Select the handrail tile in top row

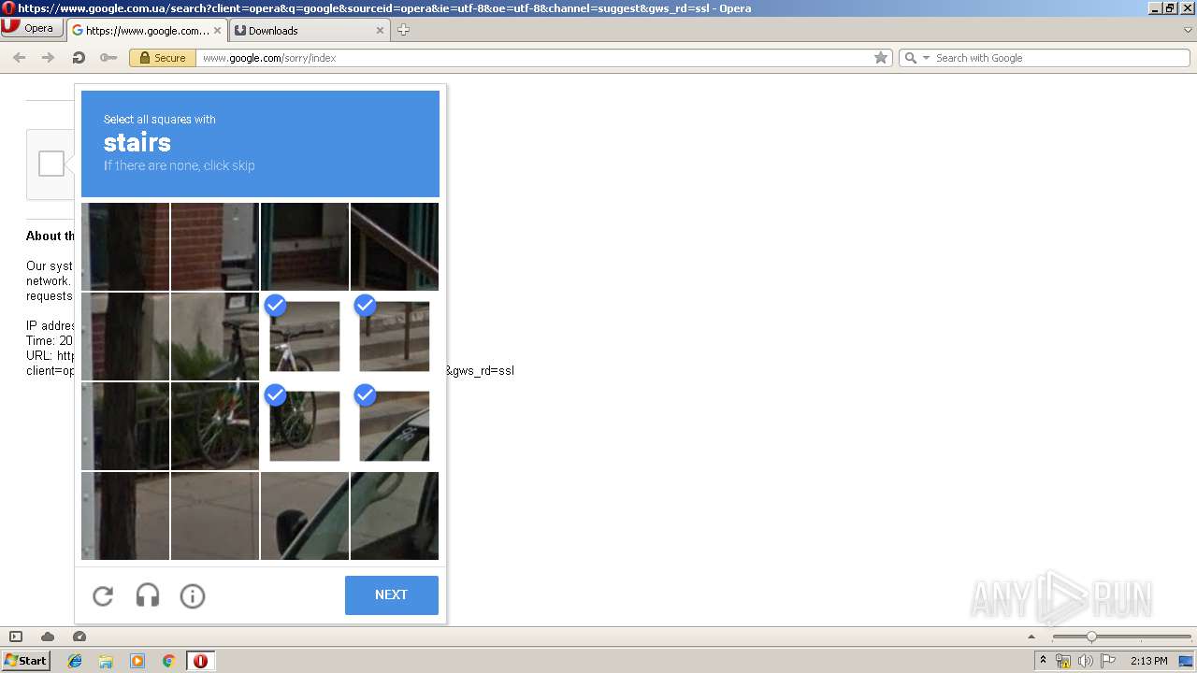[395, 247]
